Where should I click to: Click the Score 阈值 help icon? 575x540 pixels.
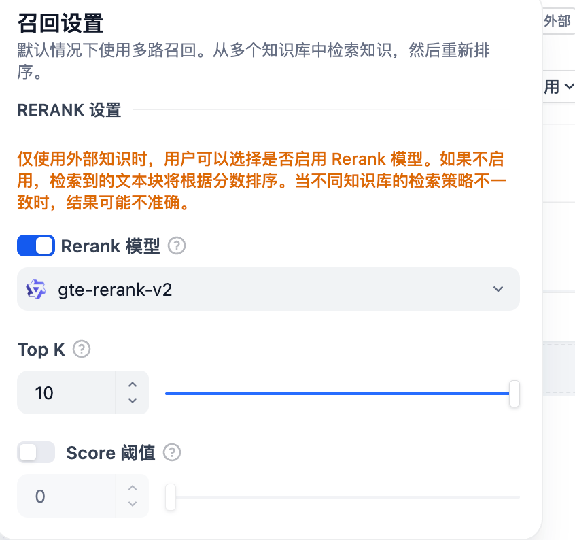[x=172, y=452]
